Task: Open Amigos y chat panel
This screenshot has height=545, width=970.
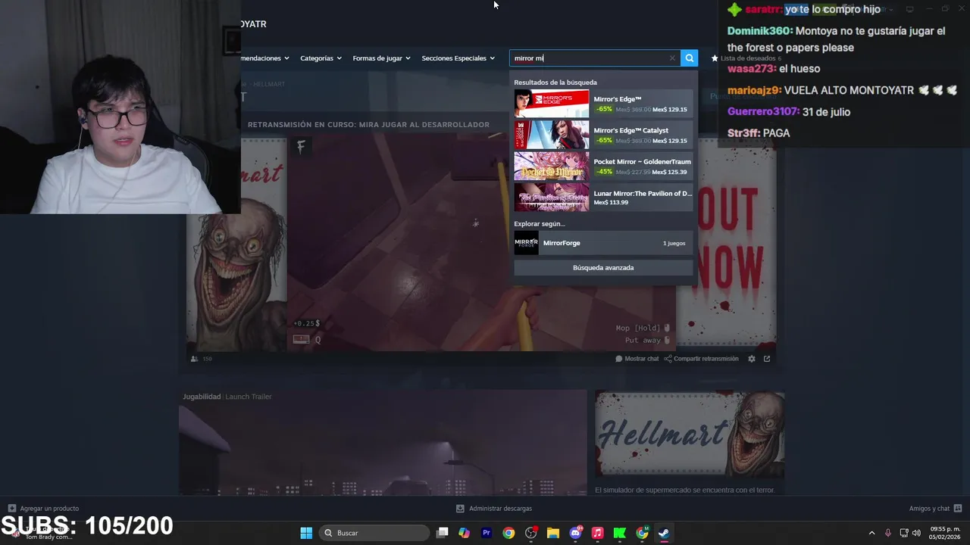Action: (x=935, y=509)
